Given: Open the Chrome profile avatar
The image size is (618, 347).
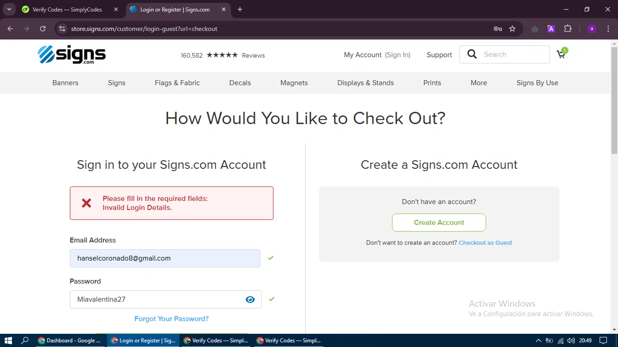Looking at the screenshot, I should tap(592, 29).
